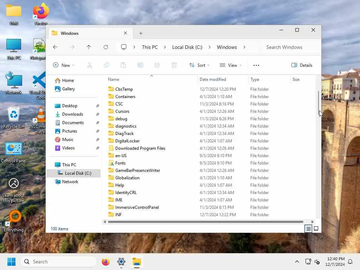Open the New dropdown menu

click(x=64, y=65)
